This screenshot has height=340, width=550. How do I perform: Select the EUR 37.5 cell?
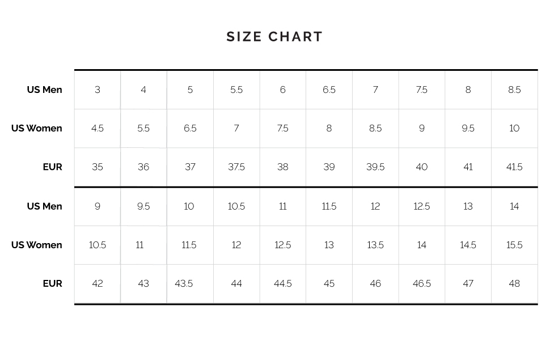(x=236, y=167)
